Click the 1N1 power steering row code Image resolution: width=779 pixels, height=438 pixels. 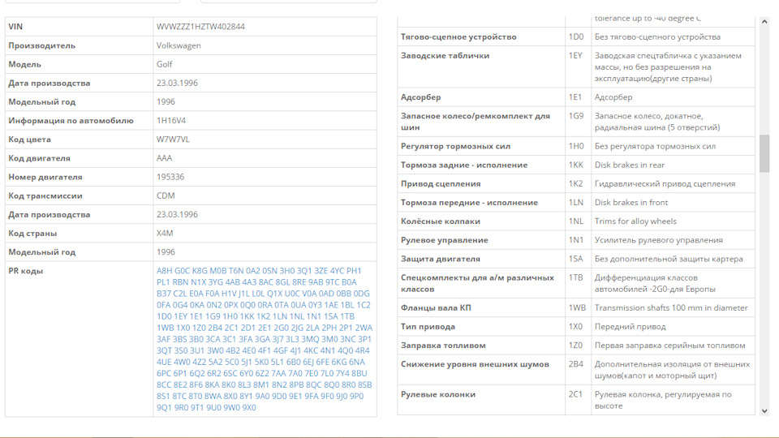point(575,240)
